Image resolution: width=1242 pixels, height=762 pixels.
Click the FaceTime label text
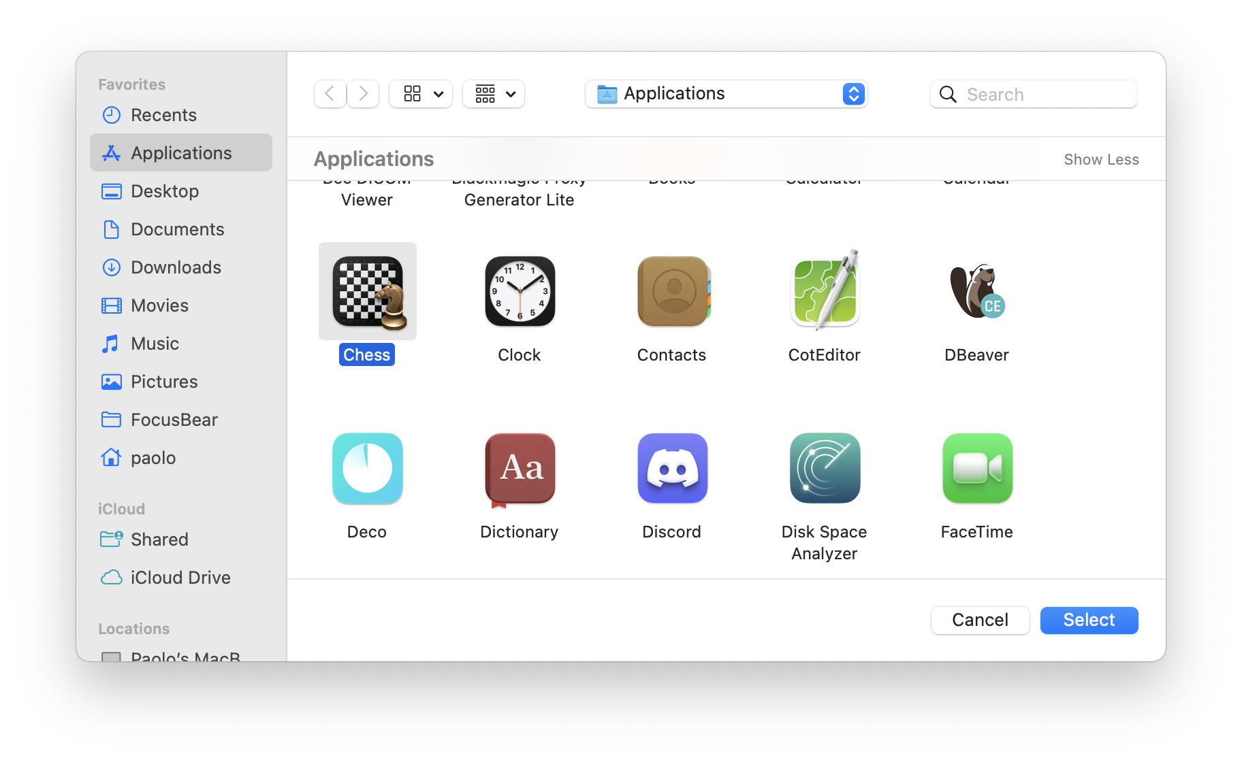click(977, 531)
